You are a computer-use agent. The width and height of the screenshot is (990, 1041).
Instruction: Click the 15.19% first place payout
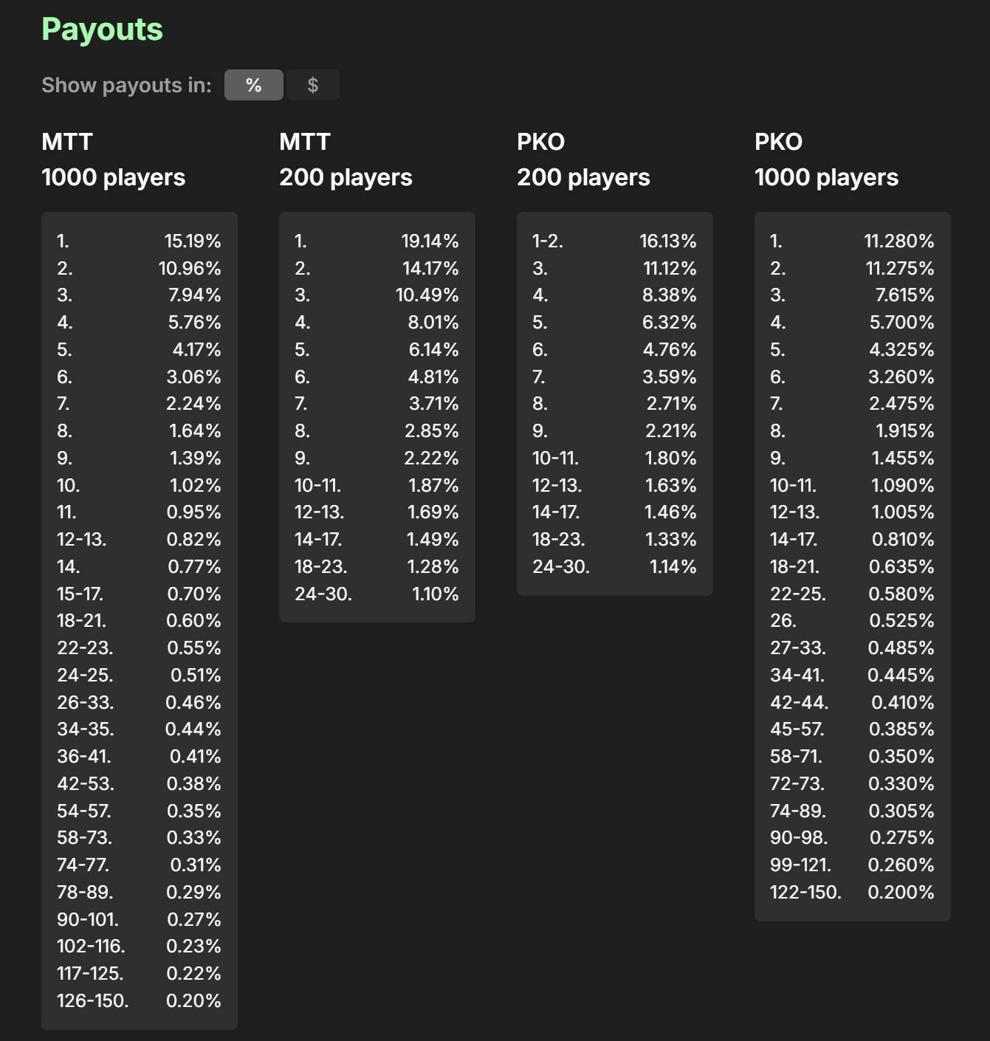(193, 241)
